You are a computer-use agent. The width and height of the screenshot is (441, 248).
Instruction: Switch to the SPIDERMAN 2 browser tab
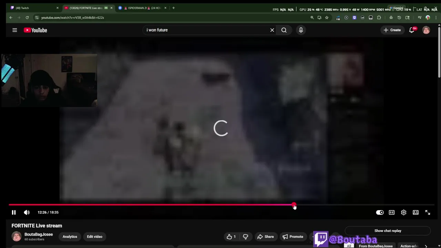coord(143,8)
